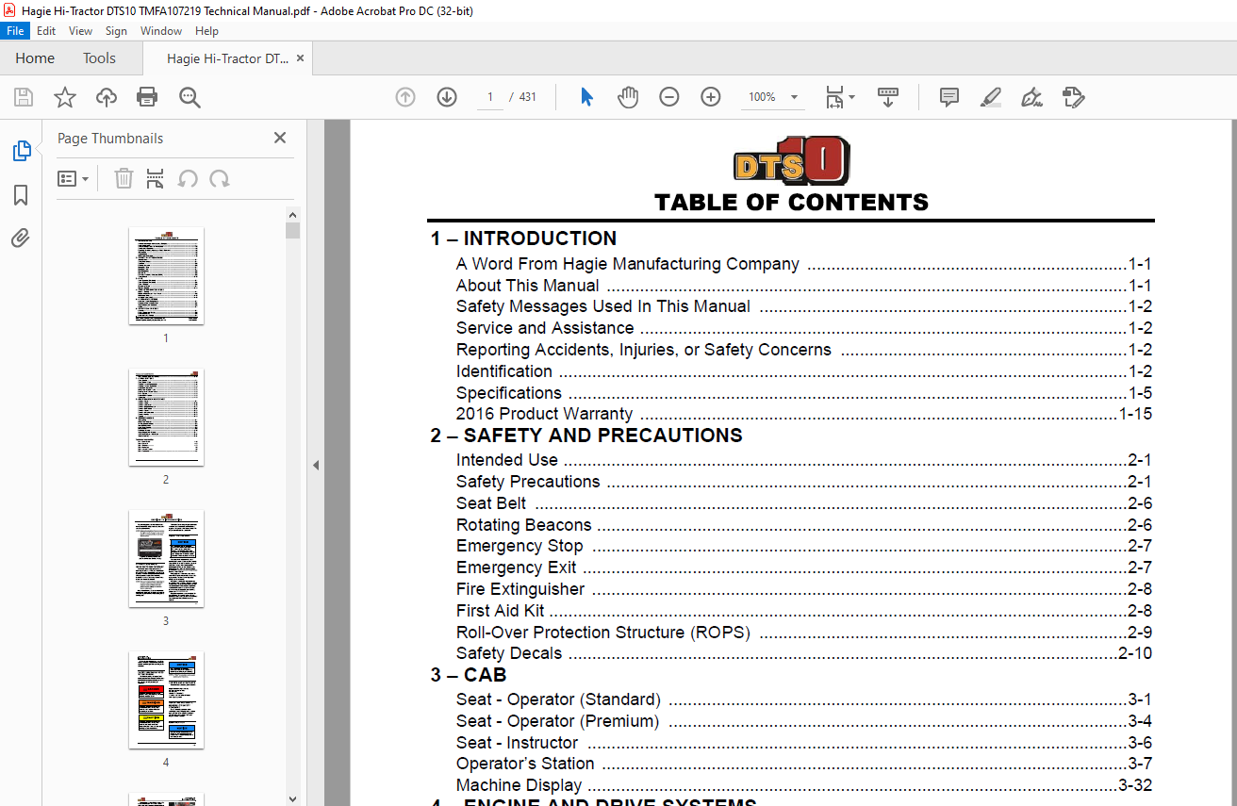Screen dimensions: 1237x806
Task: Open the Sign menu
Action: pos(116,31)
